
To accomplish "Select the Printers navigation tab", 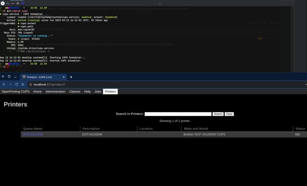I will coord(110,92).
